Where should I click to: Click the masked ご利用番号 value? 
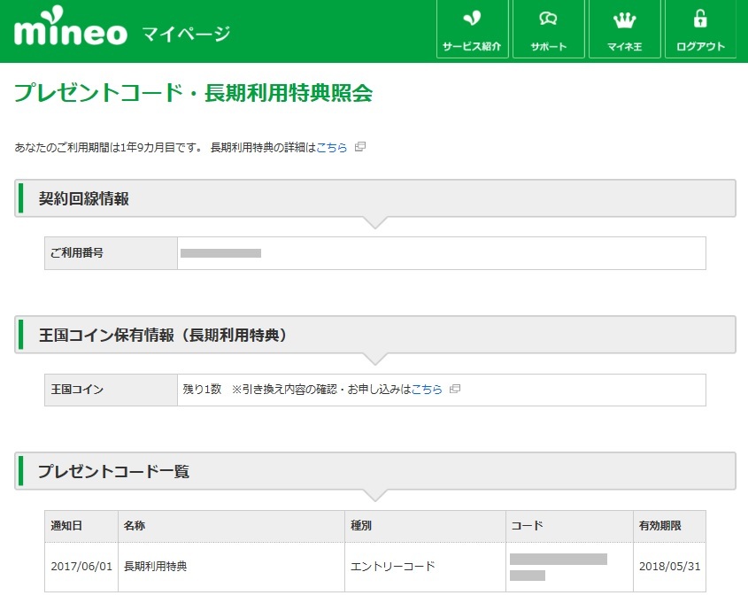220,253
